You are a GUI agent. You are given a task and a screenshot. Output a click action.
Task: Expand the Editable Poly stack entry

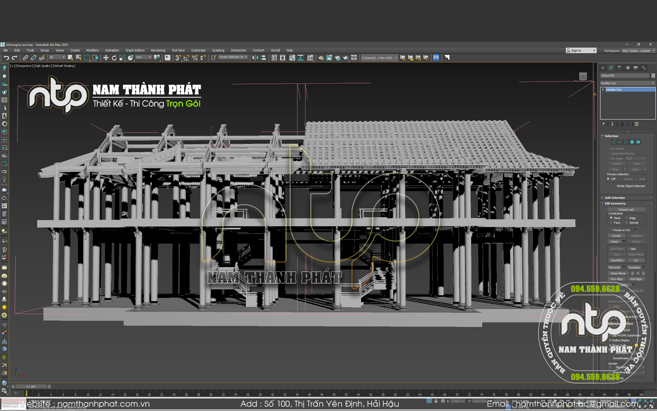[603, 90]
